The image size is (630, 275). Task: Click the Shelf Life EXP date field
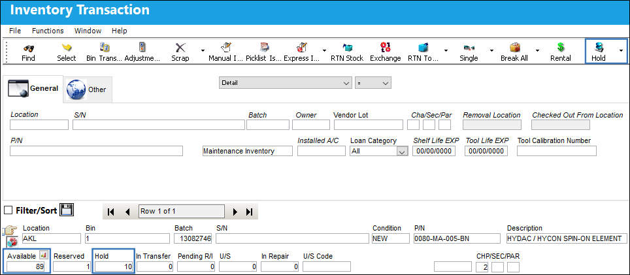pyautogui.click(x=434, y=151)
